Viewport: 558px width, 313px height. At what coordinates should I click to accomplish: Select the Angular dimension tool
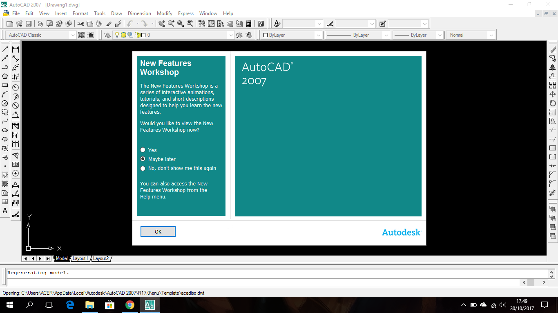click(x=16, y=115)
